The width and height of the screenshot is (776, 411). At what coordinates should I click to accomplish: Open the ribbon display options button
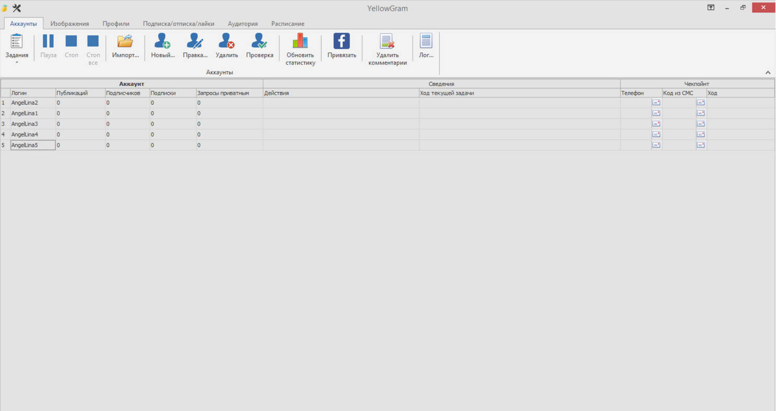[x=711, y=7]
